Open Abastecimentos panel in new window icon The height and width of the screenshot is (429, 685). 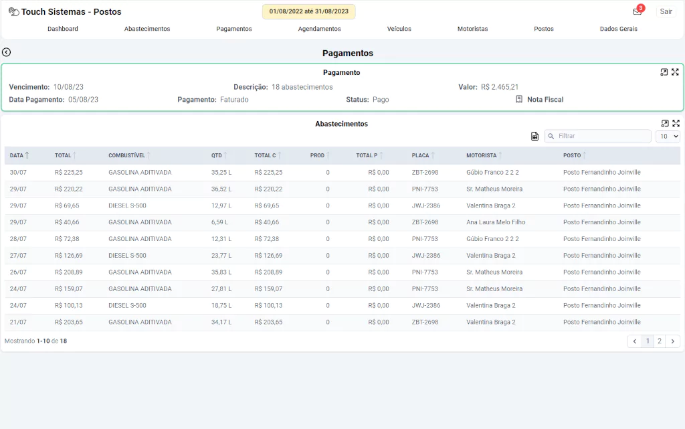[x=665, y=123]
